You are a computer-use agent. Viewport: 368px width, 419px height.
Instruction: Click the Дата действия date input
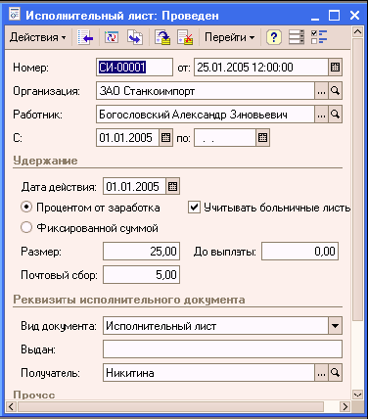coord(134,186)
